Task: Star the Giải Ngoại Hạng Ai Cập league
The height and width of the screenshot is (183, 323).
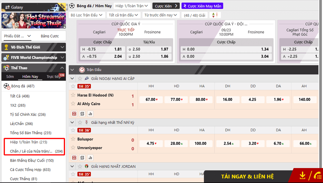Action: (x=79, y=78)
